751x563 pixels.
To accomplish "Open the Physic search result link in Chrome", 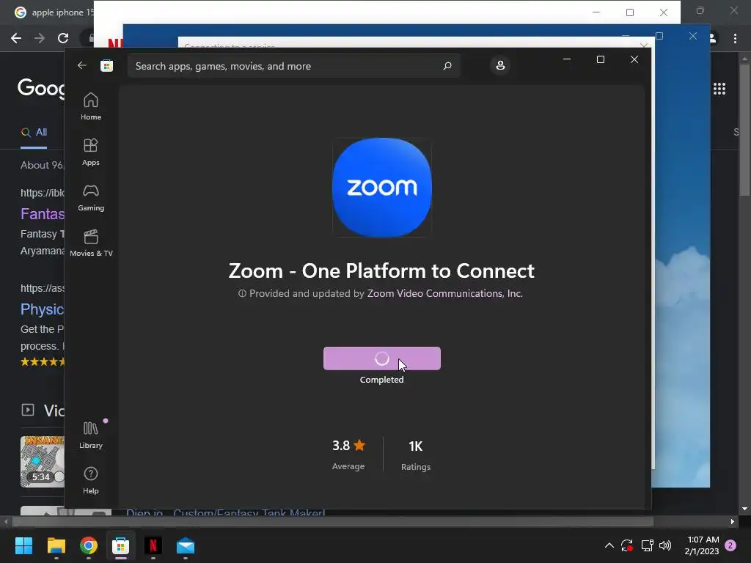I will tap(42, 309).
